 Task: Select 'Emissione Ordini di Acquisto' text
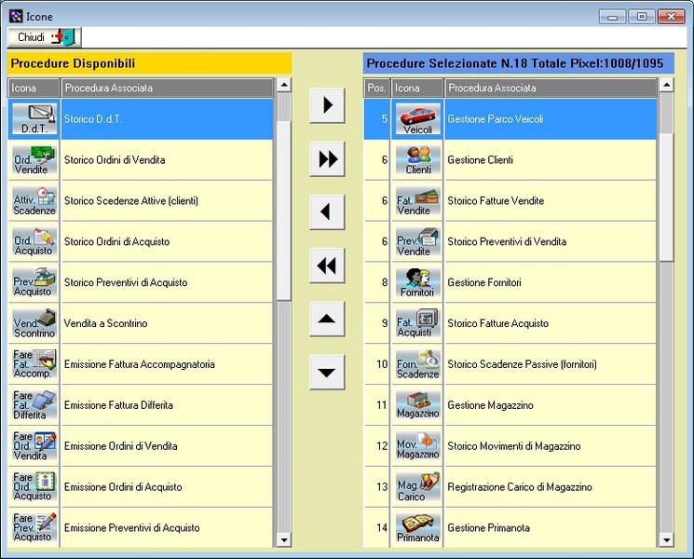pos(123,487)
